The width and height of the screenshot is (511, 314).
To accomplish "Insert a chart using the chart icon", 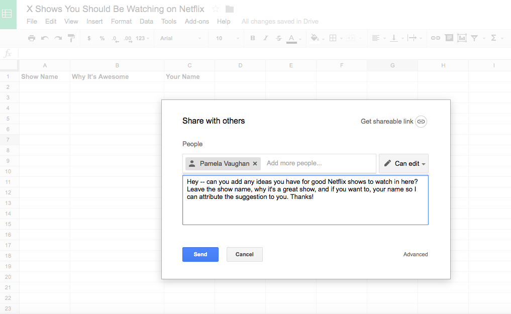I will (462, 38).
